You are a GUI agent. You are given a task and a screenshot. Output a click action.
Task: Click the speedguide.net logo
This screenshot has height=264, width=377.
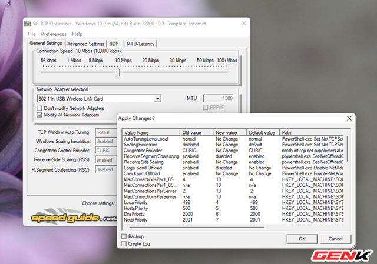tap(73, 217)
